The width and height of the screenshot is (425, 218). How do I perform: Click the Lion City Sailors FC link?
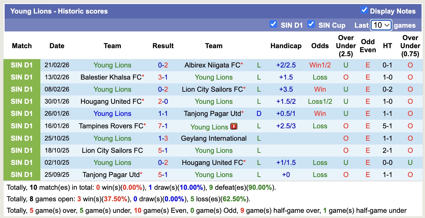pos(211,89)
